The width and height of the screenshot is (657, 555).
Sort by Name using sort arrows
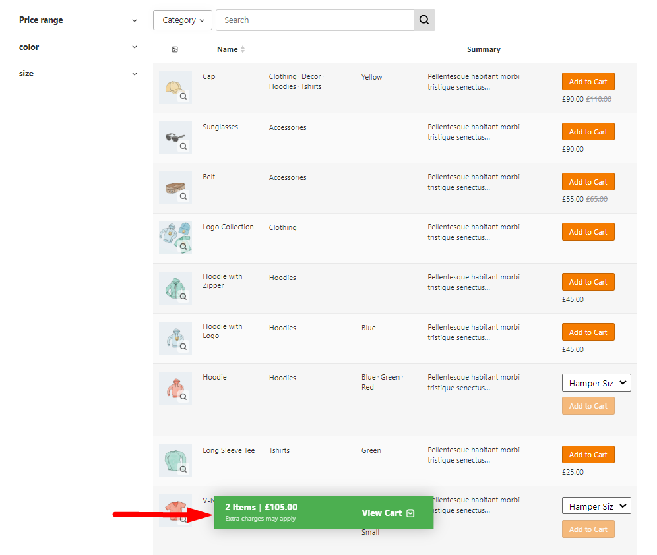tap(243, 49)
